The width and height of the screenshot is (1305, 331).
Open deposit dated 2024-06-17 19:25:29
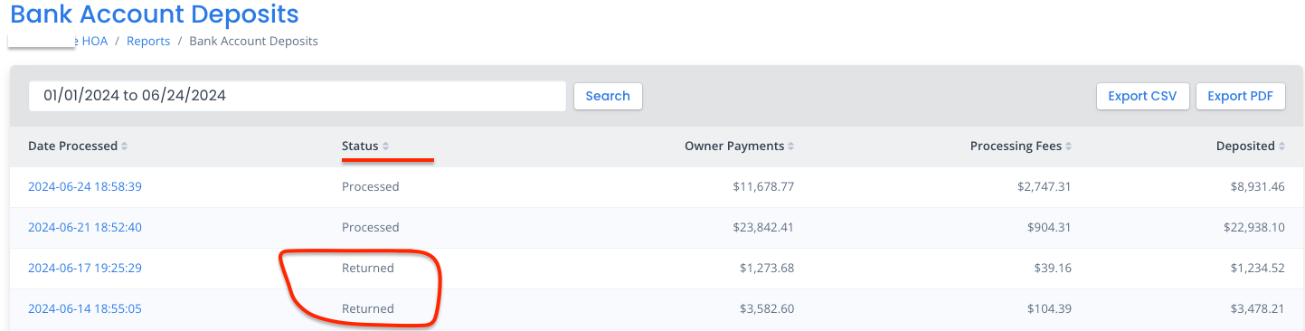coord(85,269)
